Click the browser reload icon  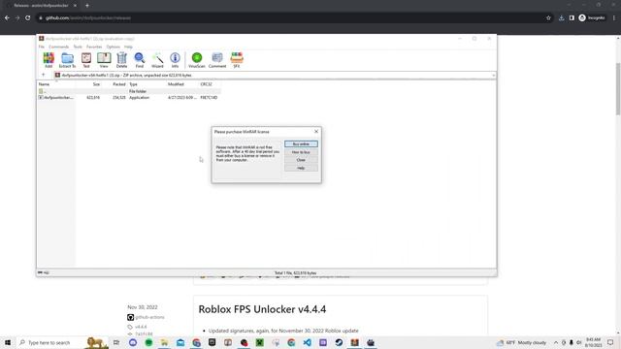[28, 17]
